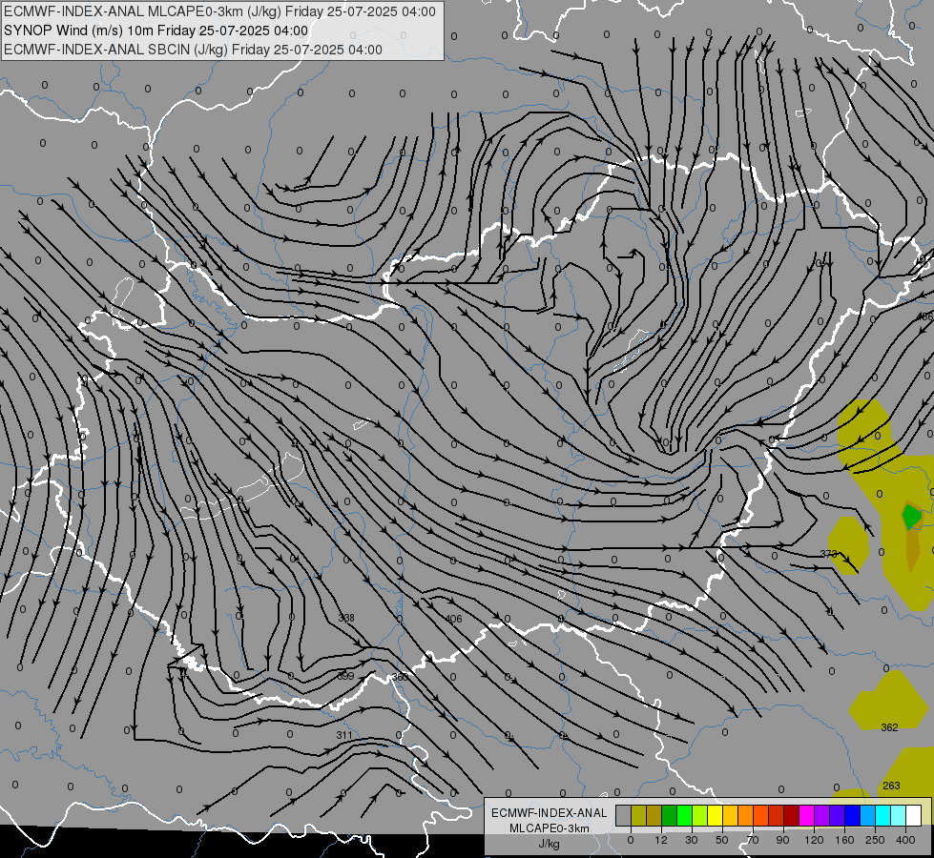Viewport: 934px width, 858px height.
Task: Pick the red legend swatch before 90
Action: (777, 816)
